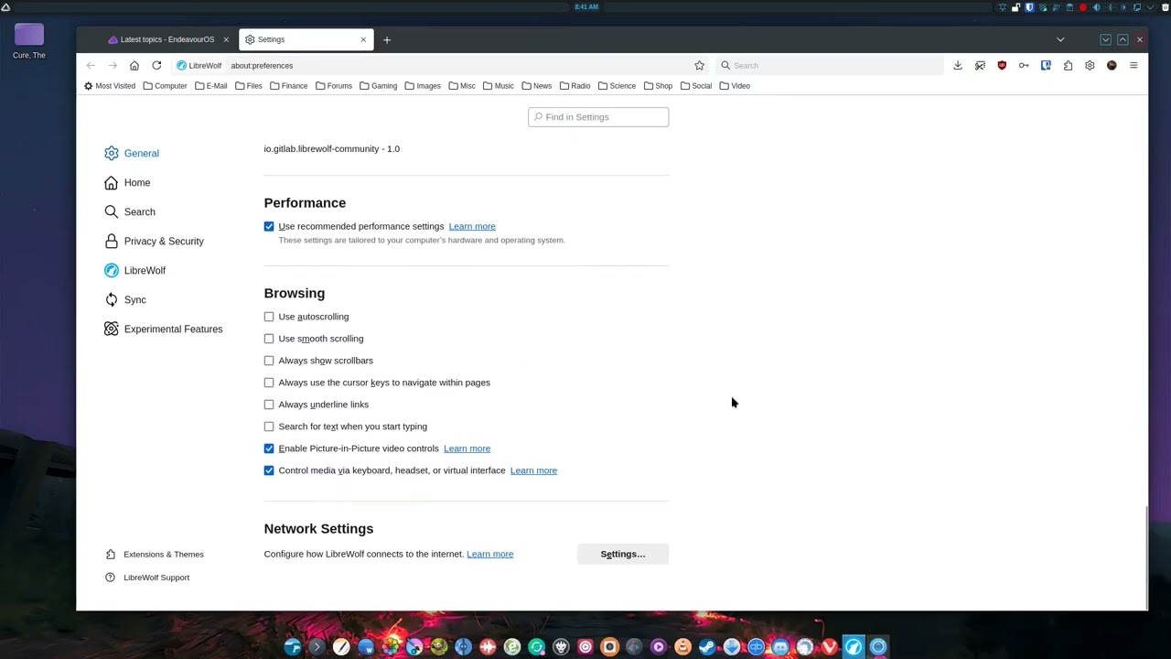Close the Latest topics EndeavourOS tab
1171x659 pixels.
coord(226,39)
